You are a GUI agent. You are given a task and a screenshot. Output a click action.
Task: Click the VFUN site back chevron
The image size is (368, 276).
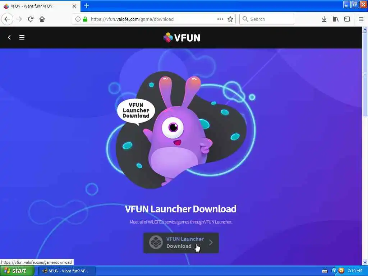pyautogui.click(x=9, y=37)
